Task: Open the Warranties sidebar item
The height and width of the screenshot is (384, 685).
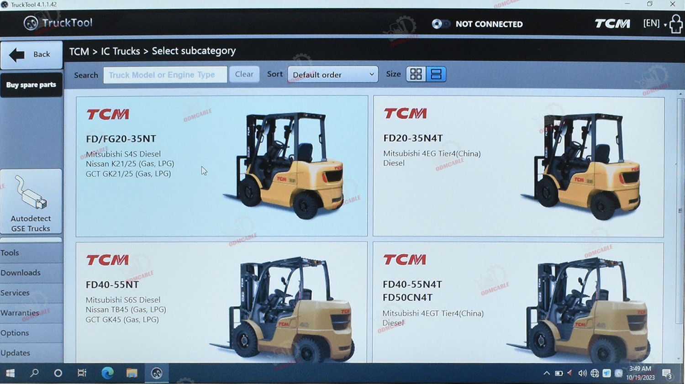Action: [x=31, y=313]
